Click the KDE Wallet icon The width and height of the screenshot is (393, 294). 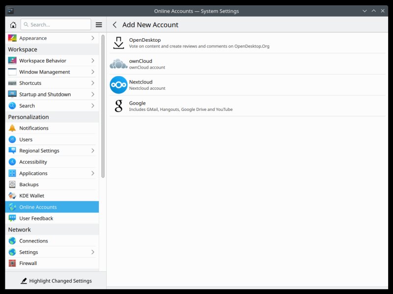coord(12,196)
